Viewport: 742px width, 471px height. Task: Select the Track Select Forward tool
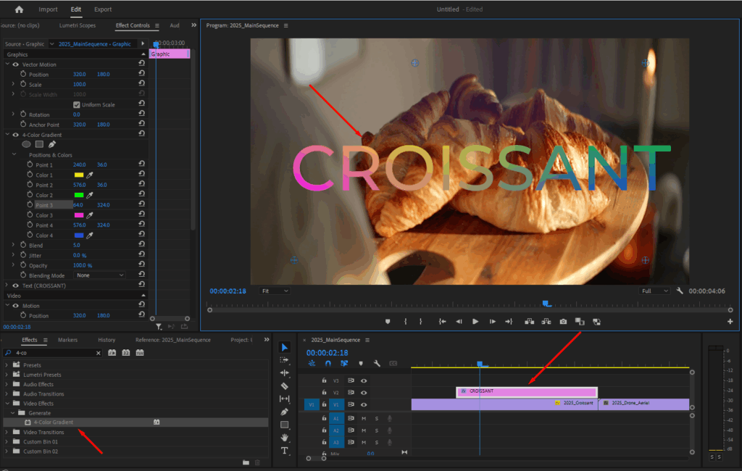[x=284, y=360]
